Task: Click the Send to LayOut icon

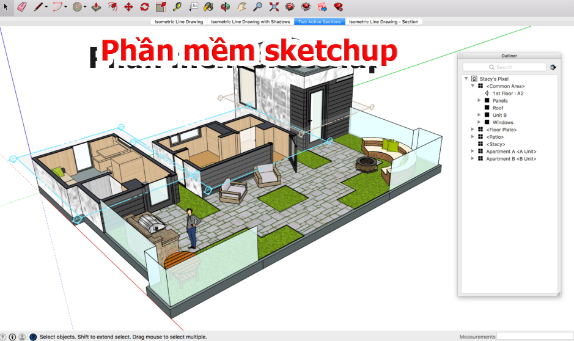Action: tap(322, 7)
